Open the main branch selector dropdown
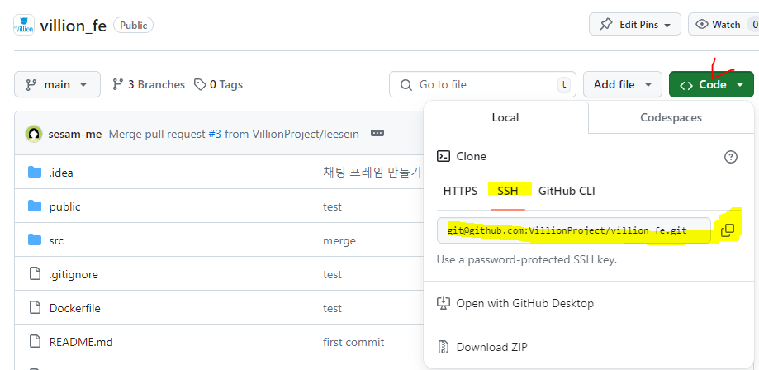This screenshot has height=370, width=759. [57, 84]
